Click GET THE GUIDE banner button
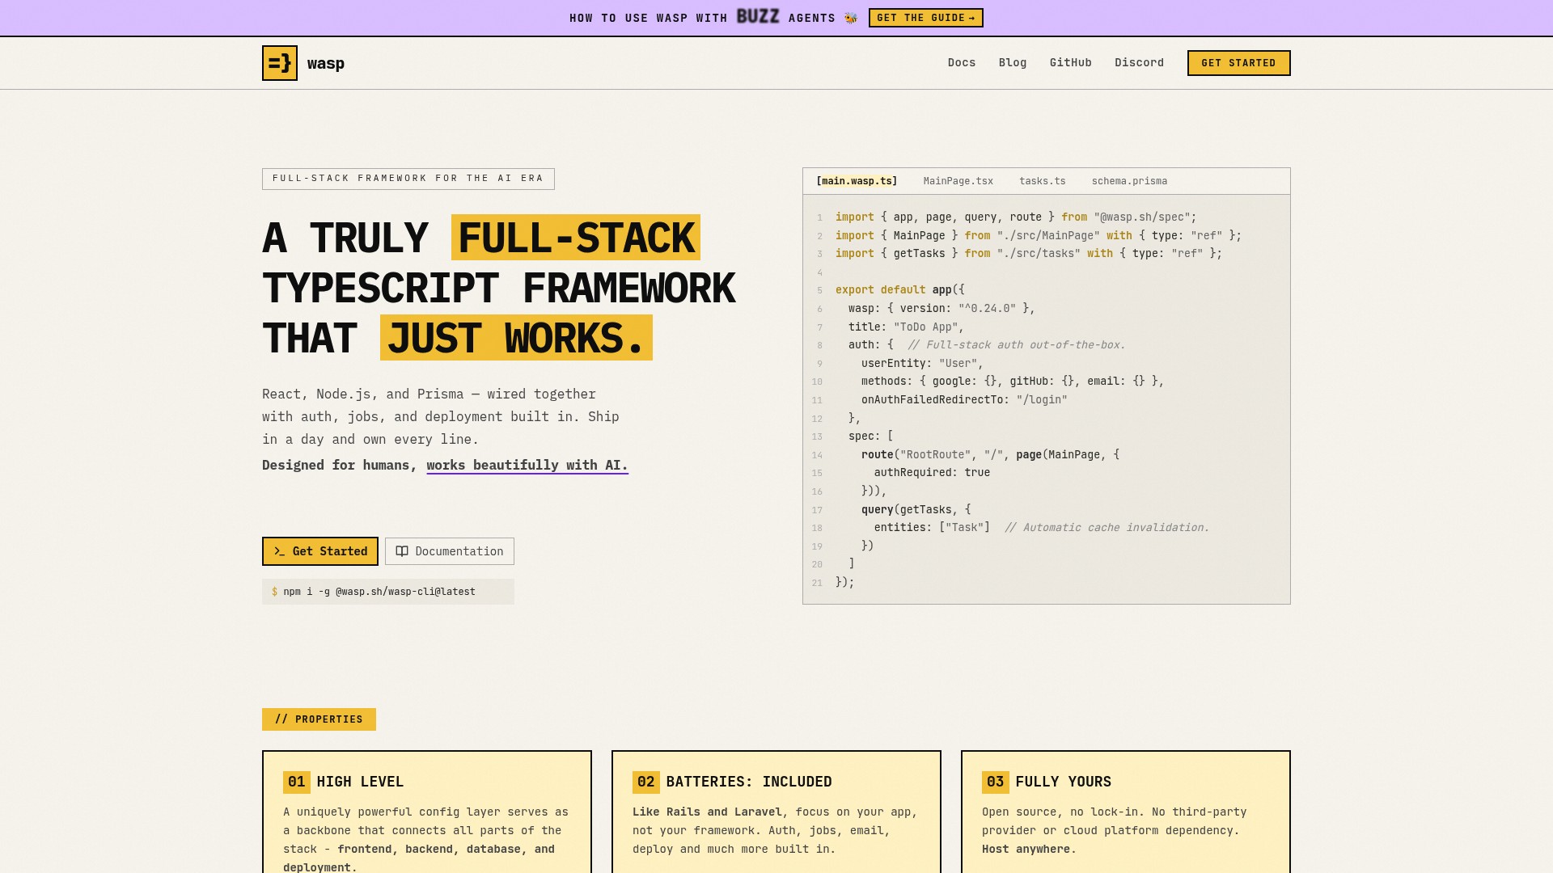The width and height of the screenshot is (1553, 873). tap(926, 18)
